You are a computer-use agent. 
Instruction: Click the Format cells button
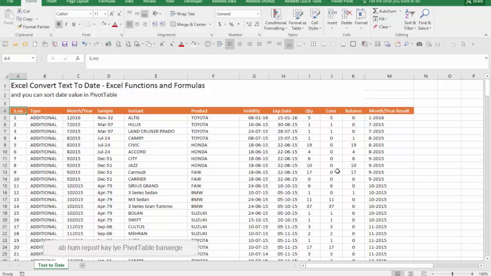pyautogui.click(x=361, y=20)
